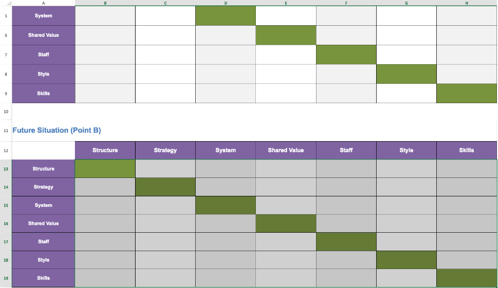Select the Skills row label in row 19
This screenshot has width=498, height=288.
(x=43, y=278)
